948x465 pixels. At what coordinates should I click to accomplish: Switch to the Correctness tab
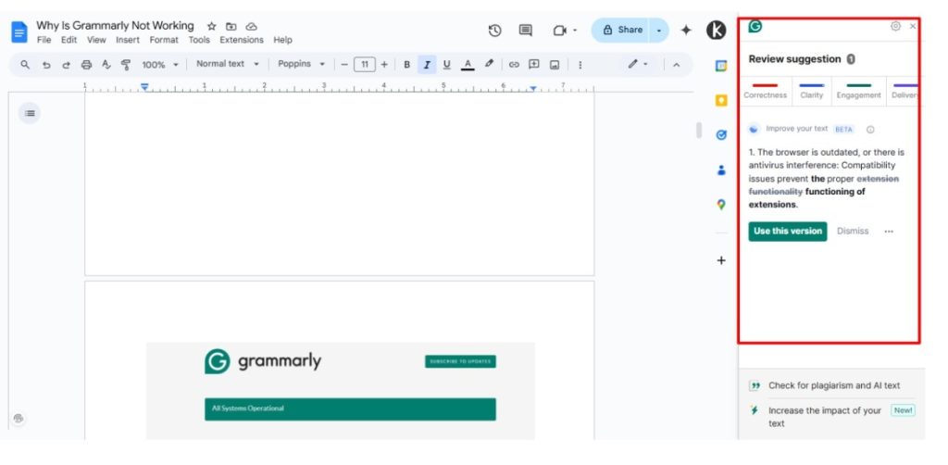pos(765,92)
